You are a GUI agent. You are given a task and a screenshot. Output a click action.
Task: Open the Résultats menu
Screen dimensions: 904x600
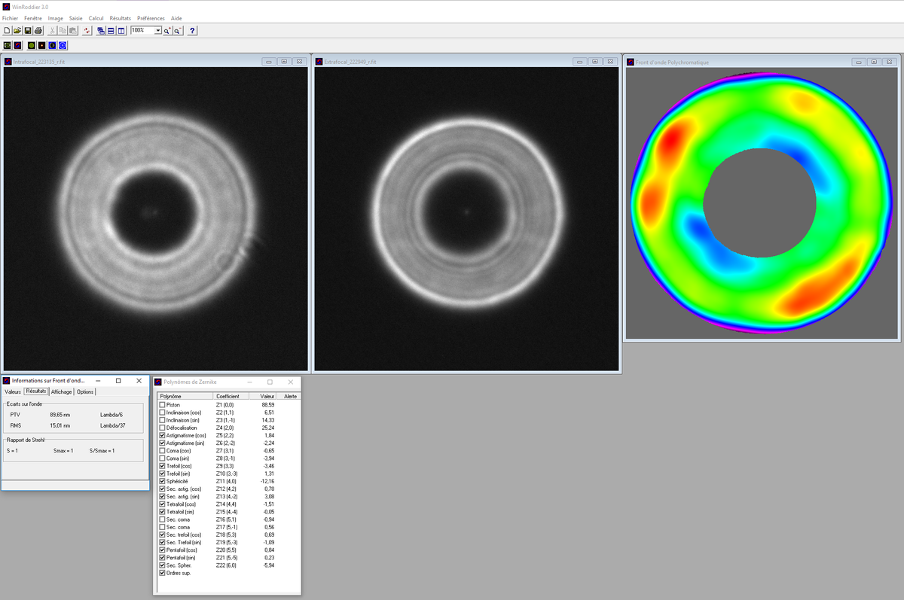120,18
